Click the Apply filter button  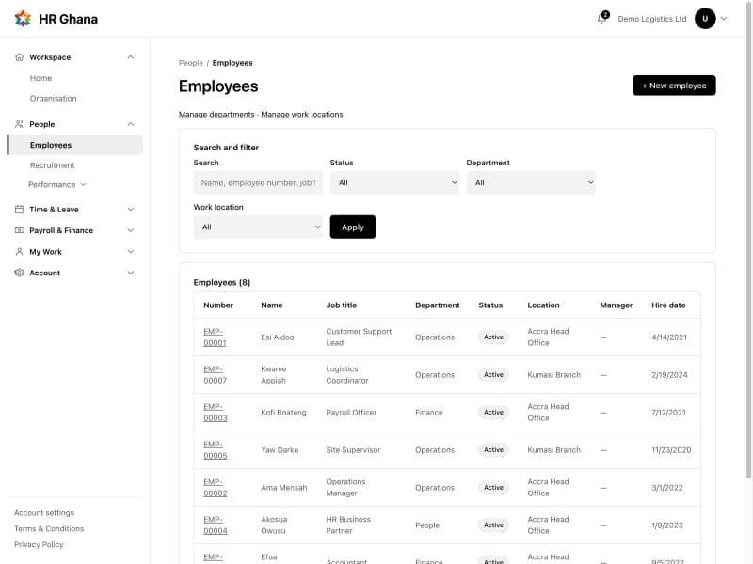[352, 227]
